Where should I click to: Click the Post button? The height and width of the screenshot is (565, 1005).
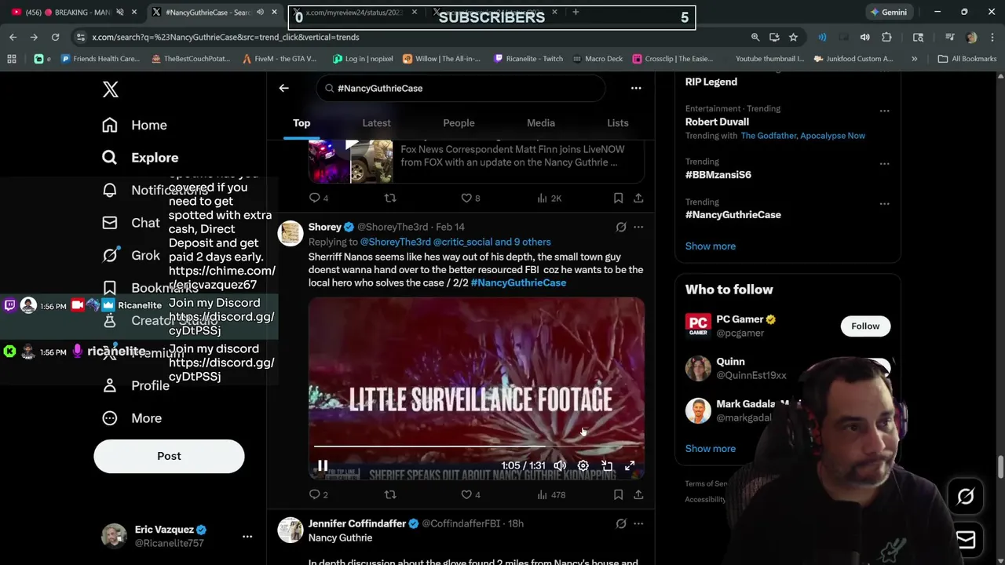tap(169, 456)
